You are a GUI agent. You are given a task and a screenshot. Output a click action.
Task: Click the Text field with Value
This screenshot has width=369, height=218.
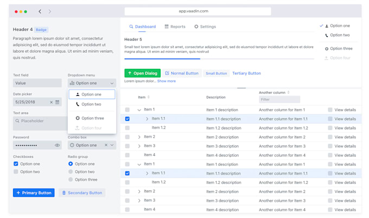point(37,83)
